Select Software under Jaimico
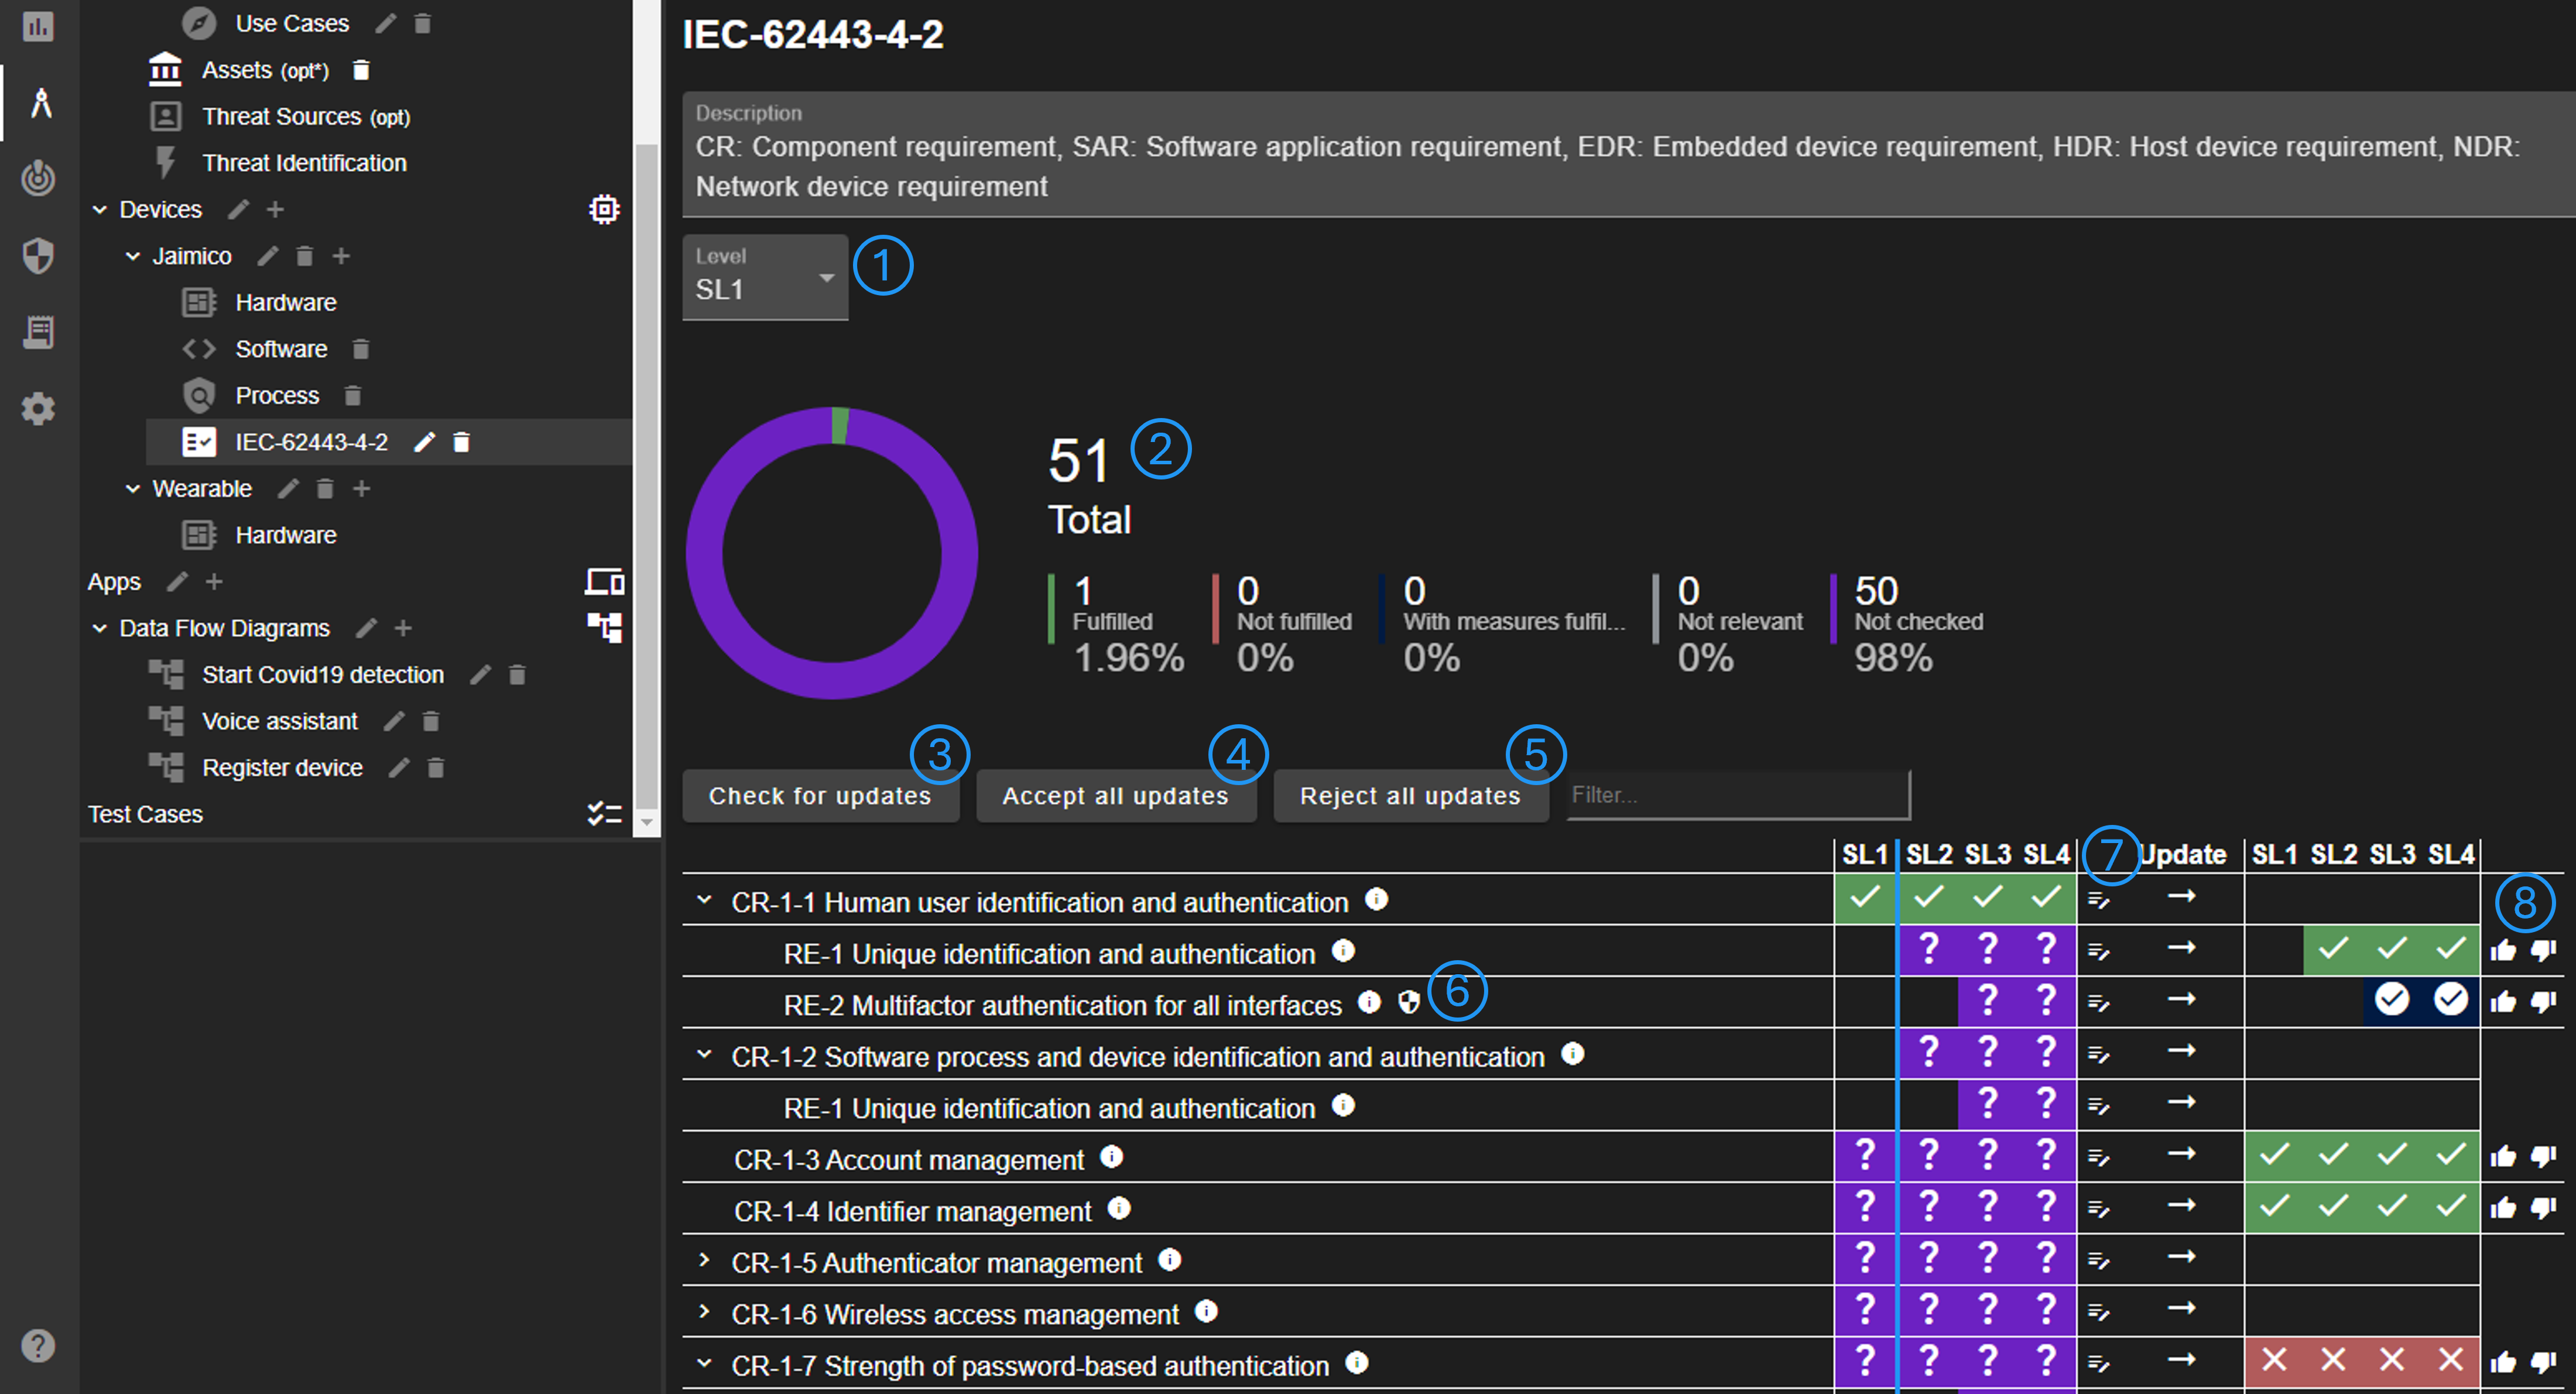The image size is (2576, 1394). pyautogui.click(x=281, y=349)
